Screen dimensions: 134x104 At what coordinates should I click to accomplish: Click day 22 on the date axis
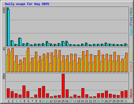[90, 101]
